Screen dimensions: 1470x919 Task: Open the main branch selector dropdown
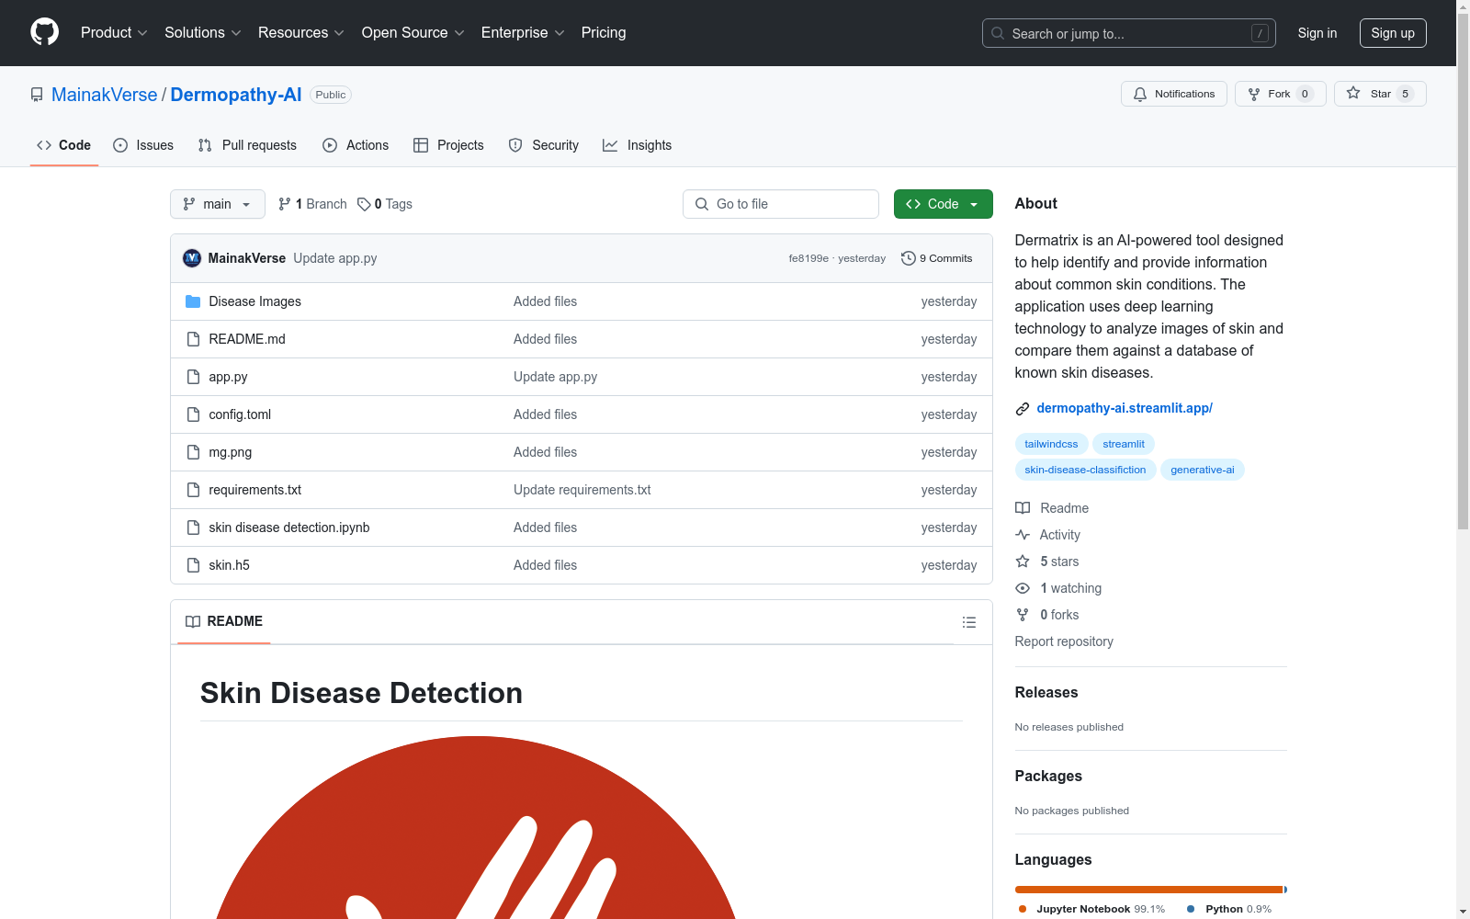coord(218,204)
